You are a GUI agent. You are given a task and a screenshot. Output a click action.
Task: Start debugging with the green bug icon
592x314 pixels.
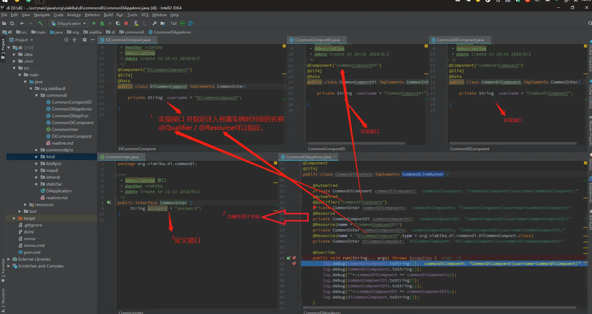click(x=102, y=23)
